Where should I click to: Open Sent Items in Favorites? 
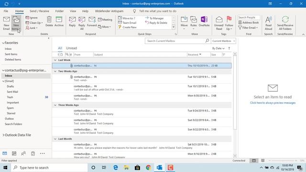pyautogui.click(x=11, y=54)
